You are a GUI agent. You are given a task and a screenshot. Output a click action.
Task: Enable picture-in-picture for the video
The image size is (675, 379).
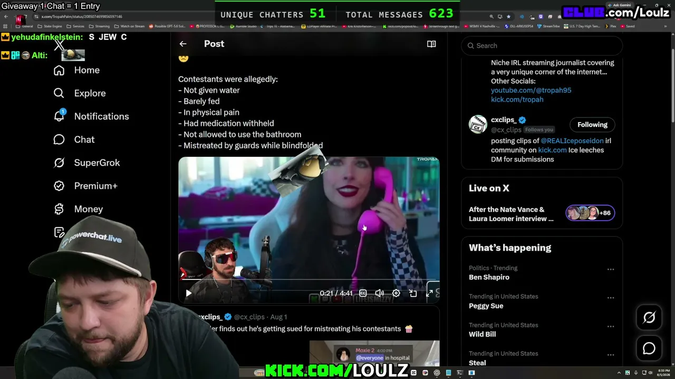(413, 293)
